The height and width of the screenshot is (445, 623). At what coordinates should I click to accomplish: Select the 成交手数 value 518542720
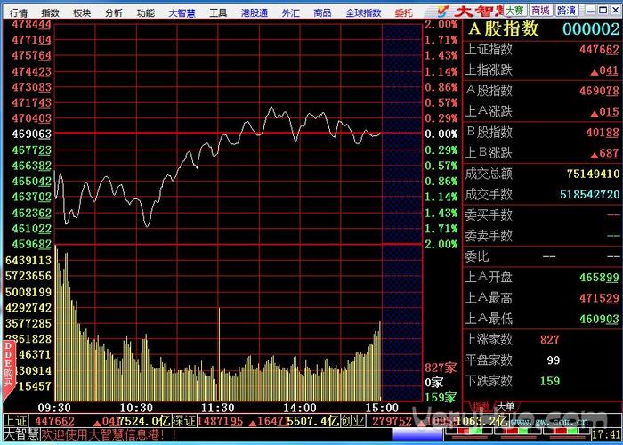coord(590,194)
